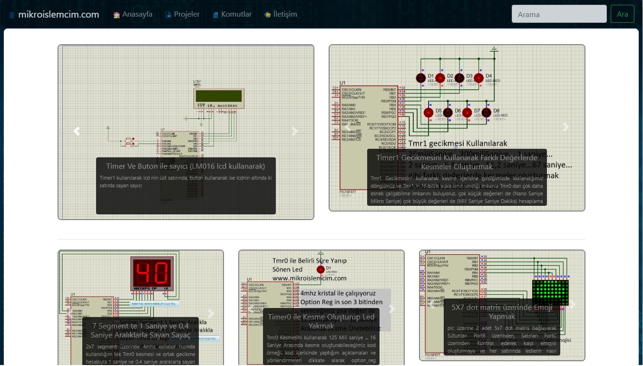643x366 pixels.
Task: Open the mikroislemcim.com brand link
Action: tap(58, 14)
